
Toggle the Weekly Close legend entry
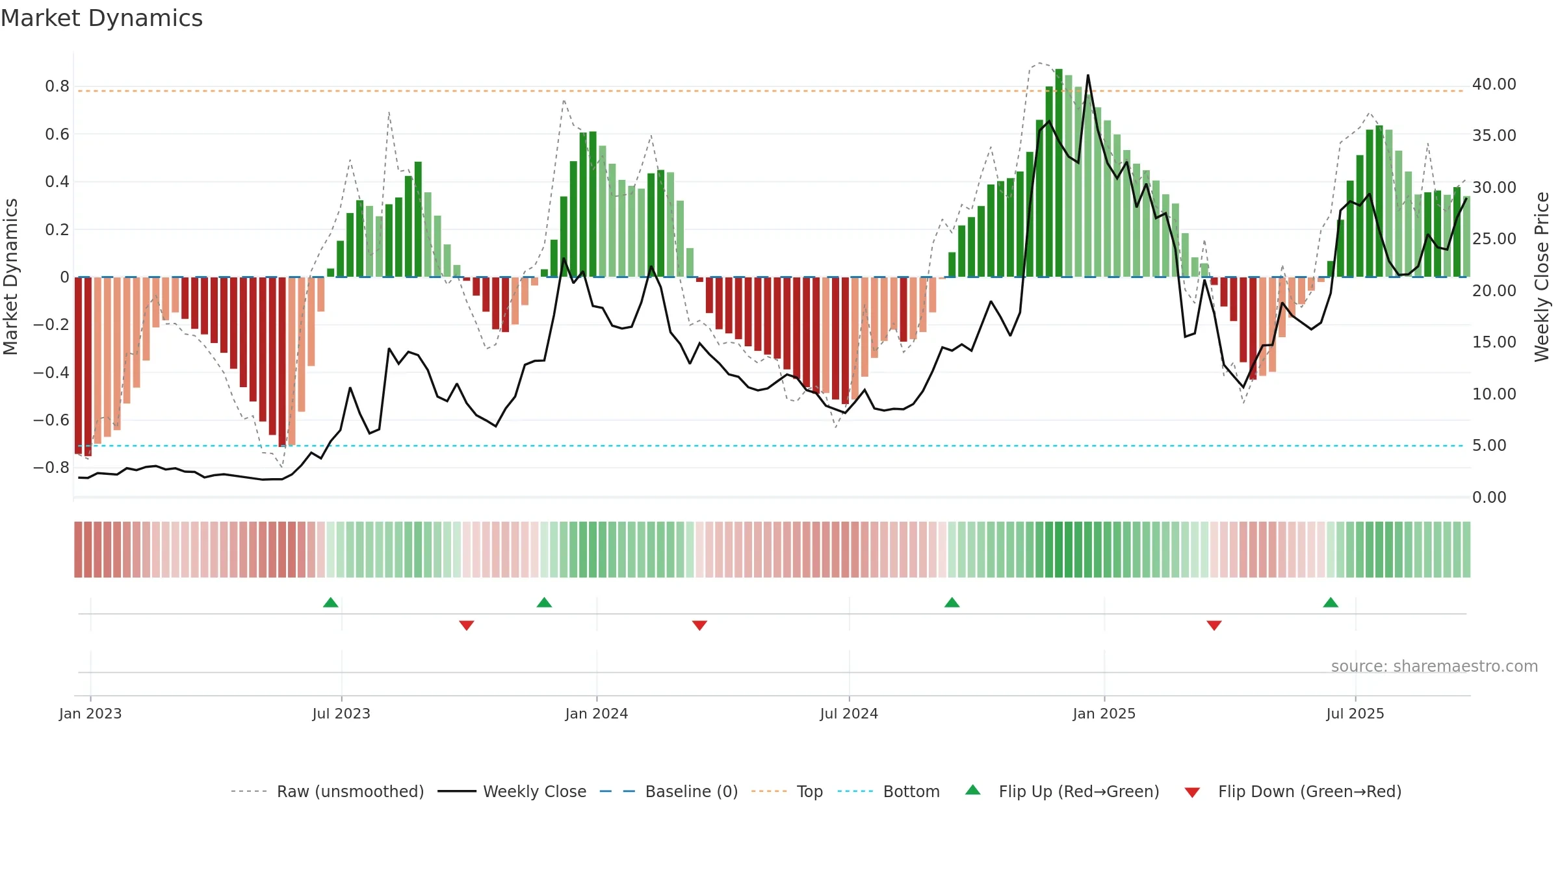pyautogui.click(x=512, y=791)
